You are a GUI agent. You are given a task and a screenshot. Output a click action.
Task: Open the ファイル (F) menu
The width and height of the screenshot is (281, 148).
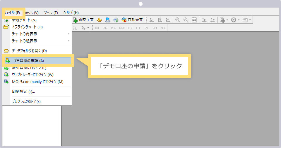(x=12, y=13)
